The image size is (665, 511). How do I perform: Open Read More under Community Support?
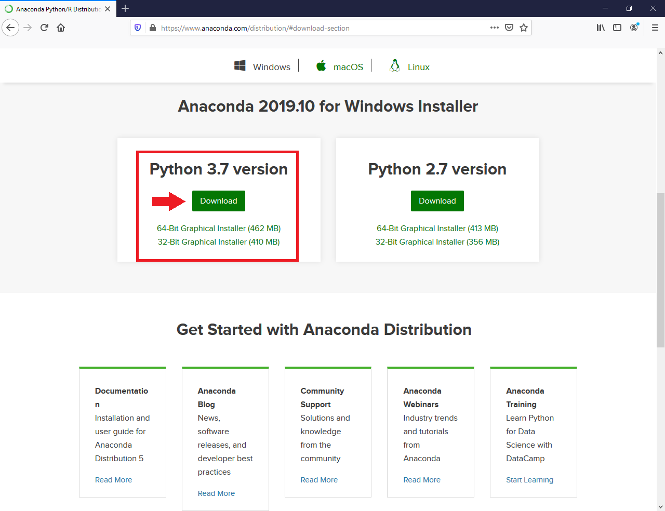coord(319,480)
